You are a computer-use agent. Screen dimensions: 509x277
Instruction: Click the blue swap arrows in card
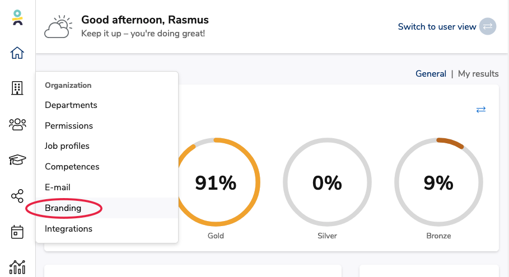pyautogui.click(x=481, y=110)
